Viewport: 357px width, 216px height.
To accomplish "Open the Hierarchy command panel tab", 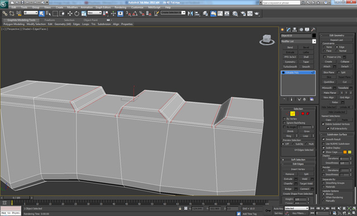I will (295, 30).
